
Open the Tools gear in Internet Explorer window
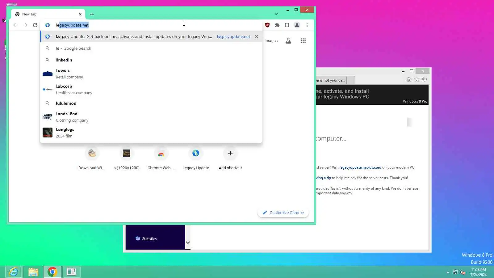tap(424, 79)
